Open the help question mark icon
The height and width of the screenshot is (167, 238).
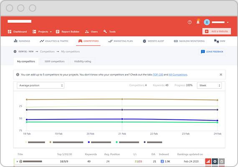pyautogui.click(x=190, y=22)
